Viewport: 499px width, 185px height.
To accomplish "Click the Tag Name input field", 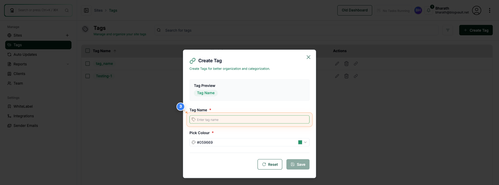I will click(x=249, y=120).
